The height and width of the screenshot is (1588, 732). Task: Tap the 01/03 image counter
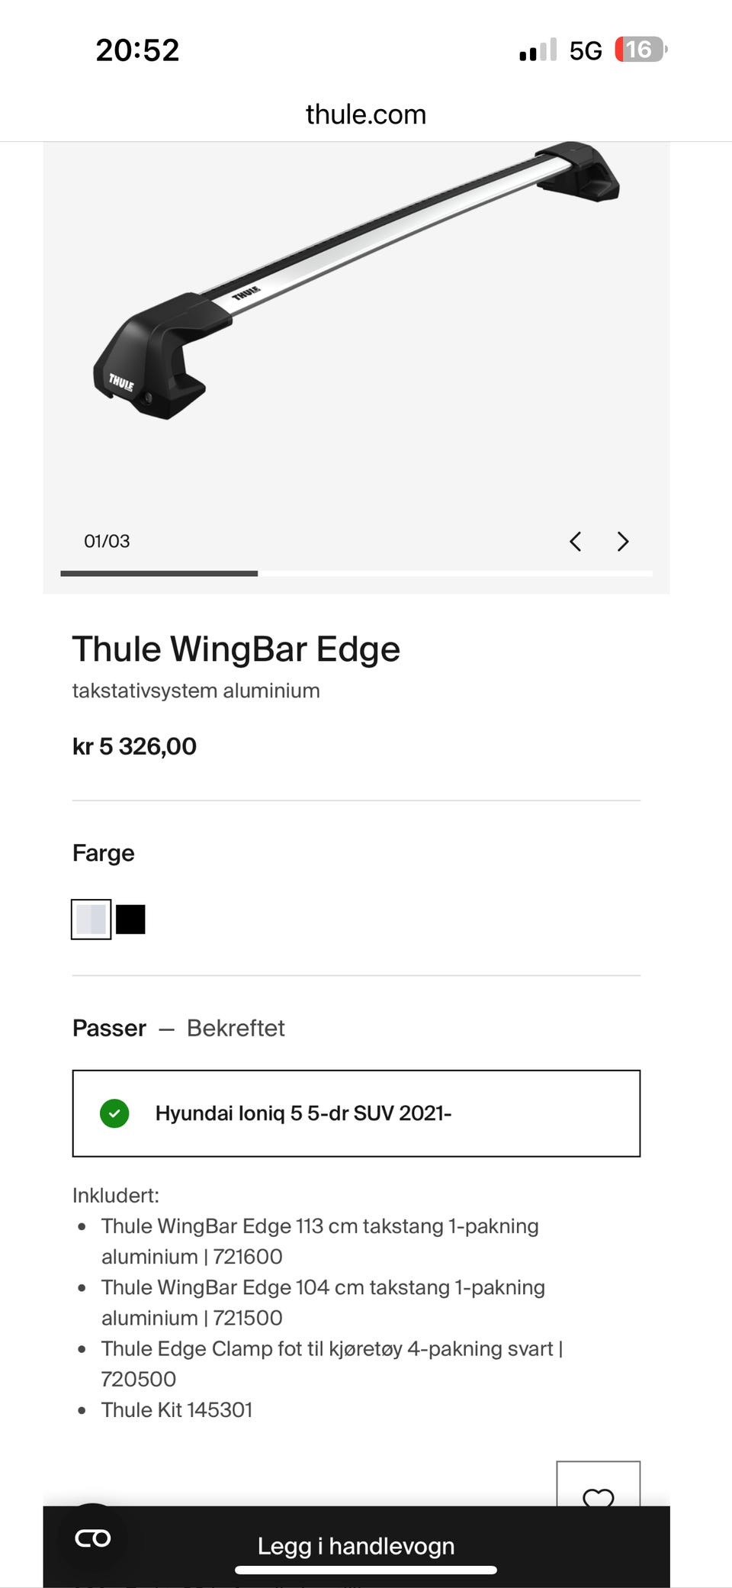click(107, 541)
